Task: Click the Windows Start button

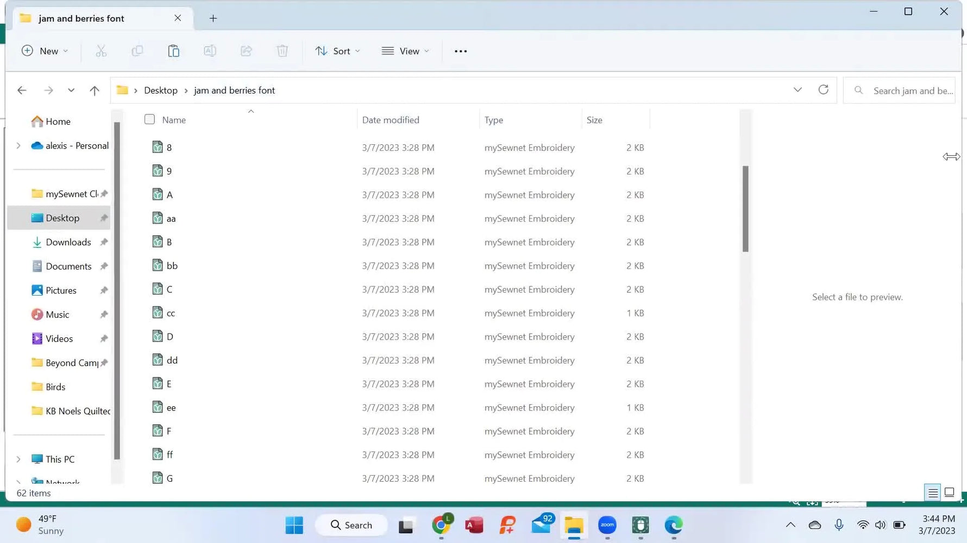Action: pyautogui.click(x=294, y=525)
